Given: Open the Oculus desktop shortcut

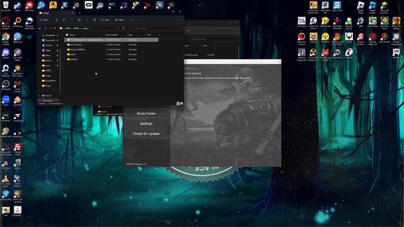Looking at the screenshot, I should [x=88, y=5].
